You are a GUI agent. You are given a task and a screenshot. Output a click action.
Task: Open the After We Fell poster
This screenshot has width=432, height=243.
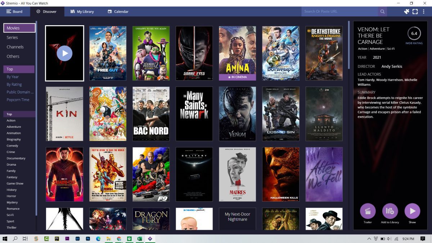click(x=324, y=174)
